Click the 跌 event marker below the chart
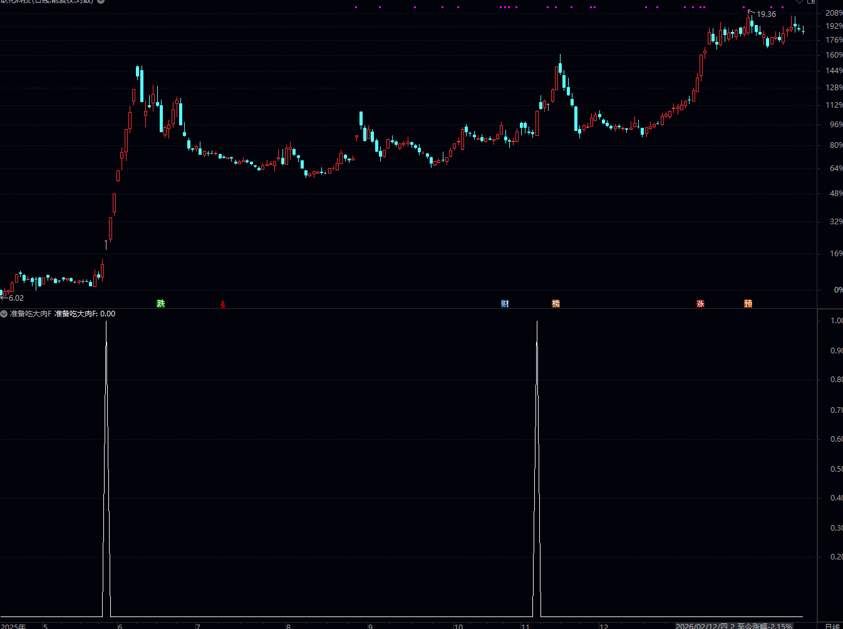The width and height of the screenshot is (843, 629). tap(161, 303)
